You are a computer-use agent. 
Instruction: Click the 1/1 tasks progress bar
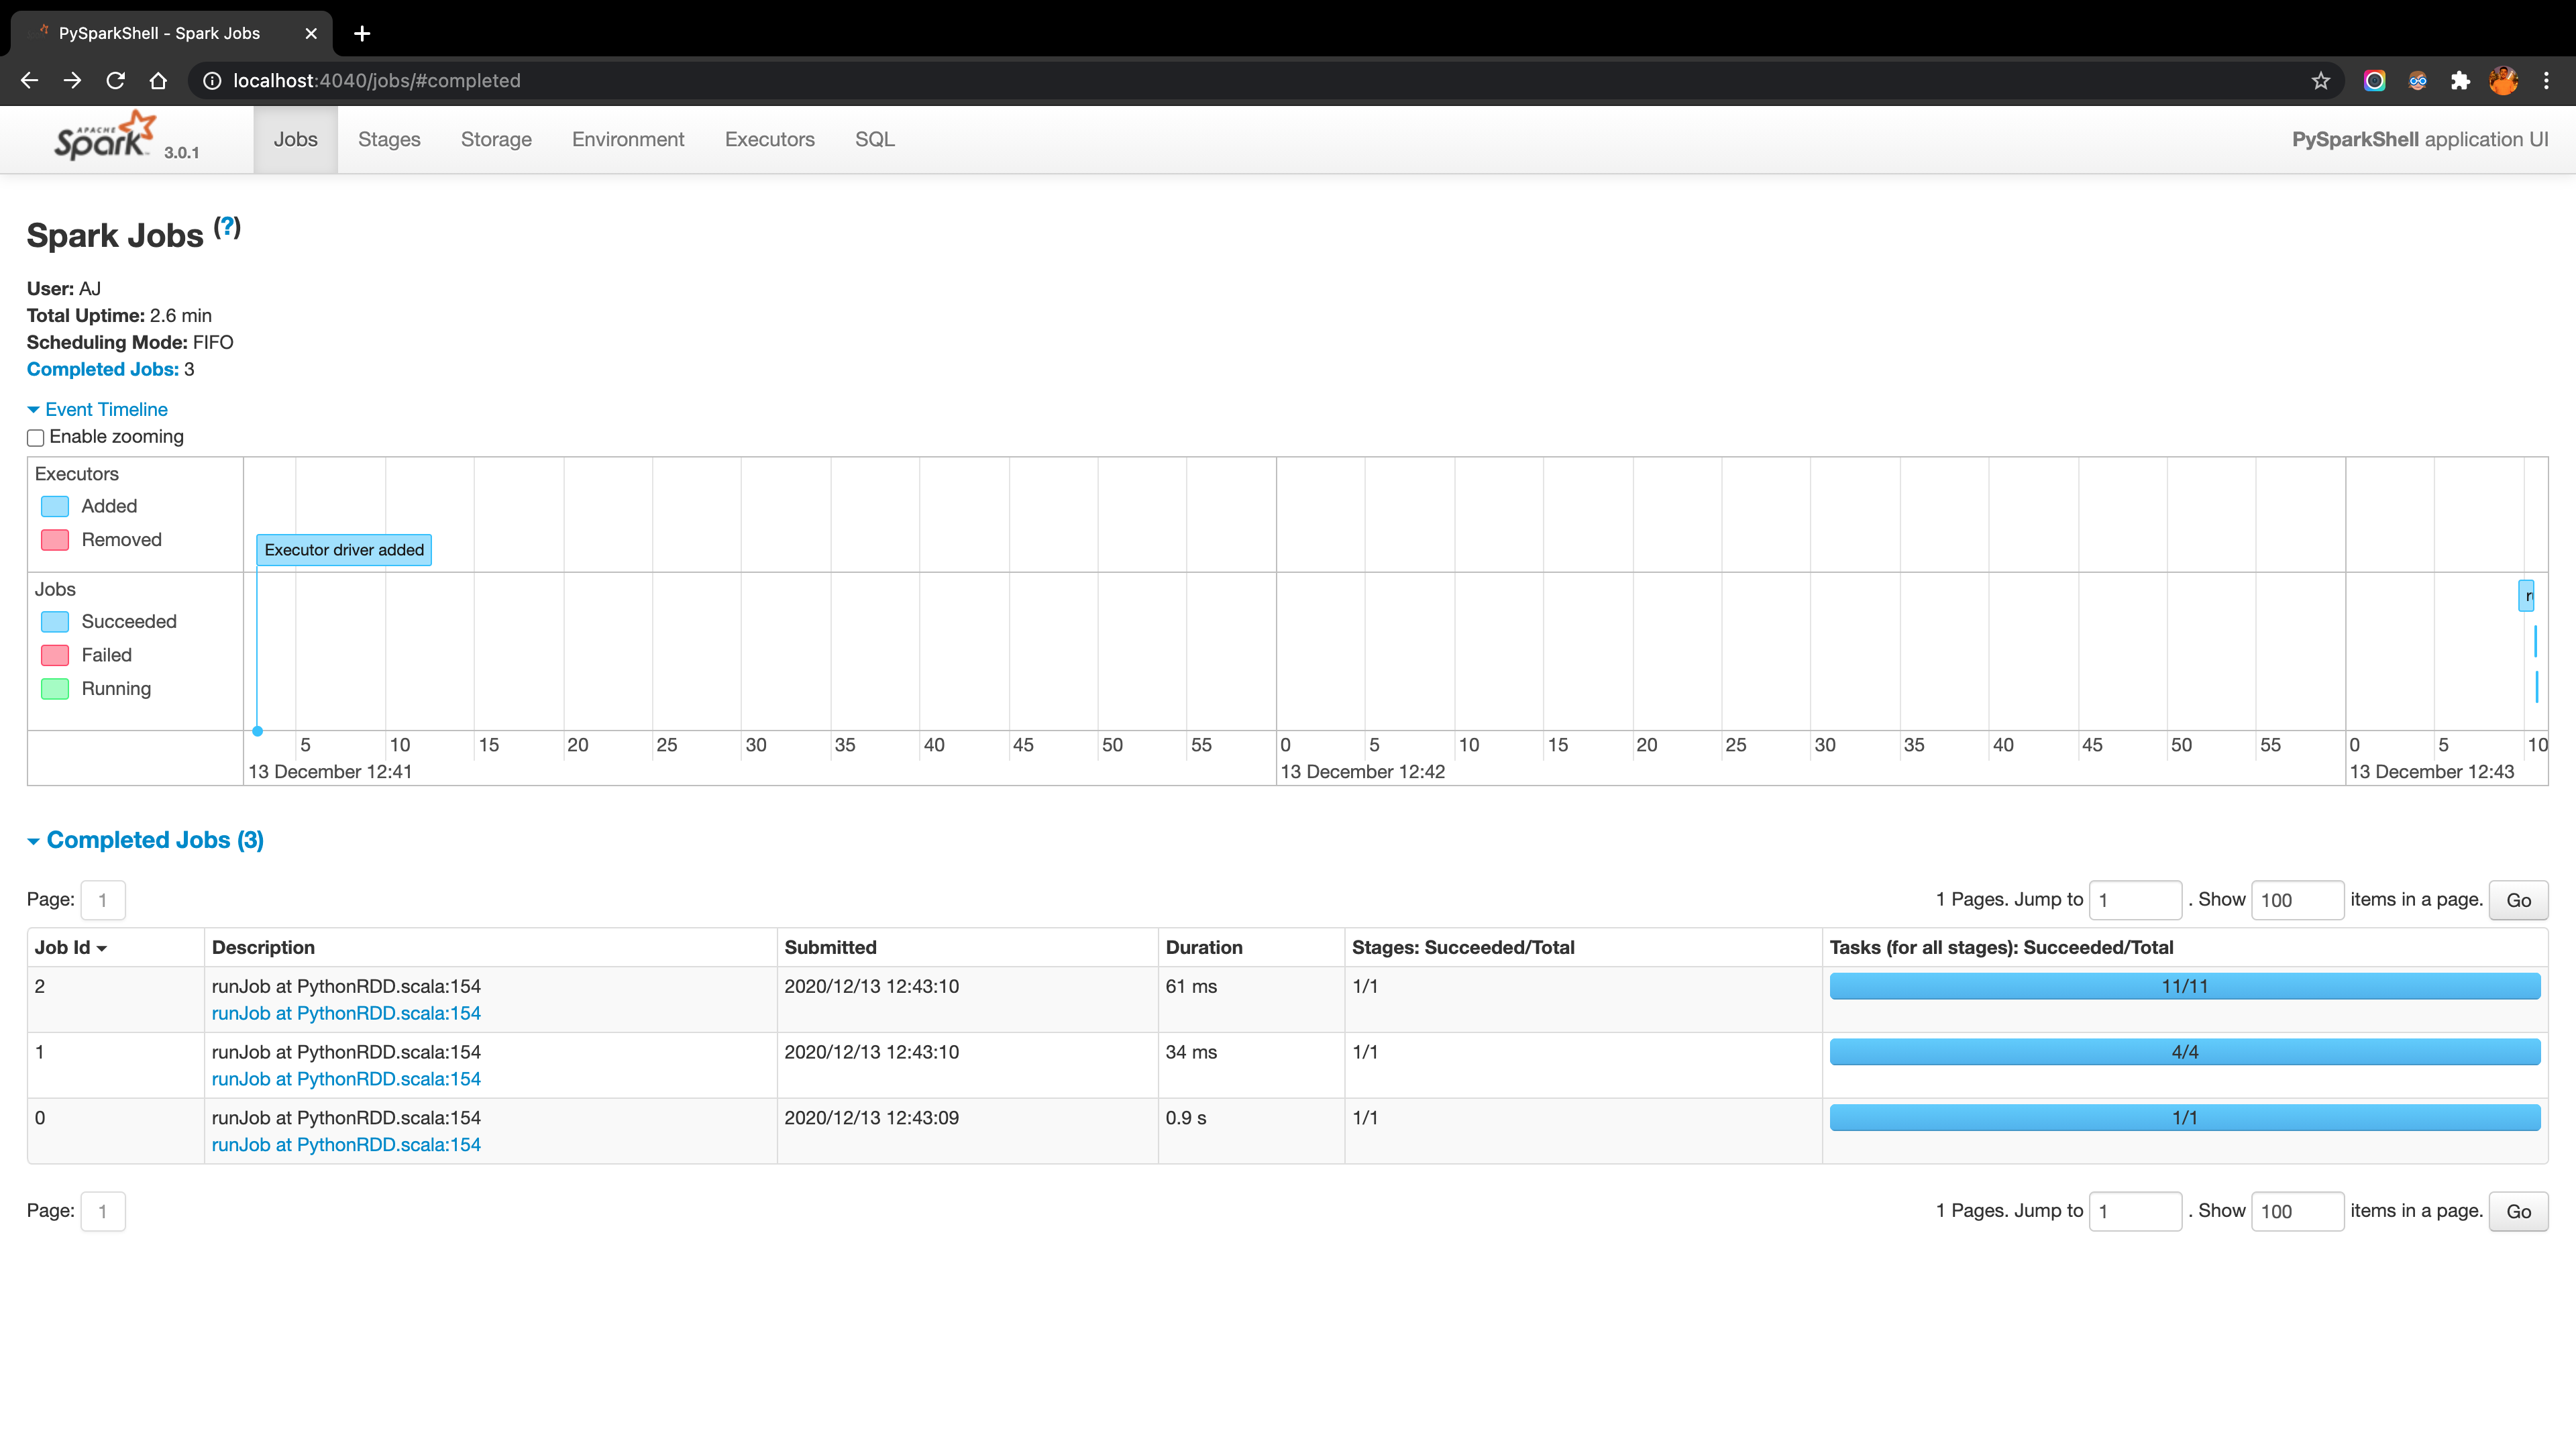(x=2184, y=1118)
